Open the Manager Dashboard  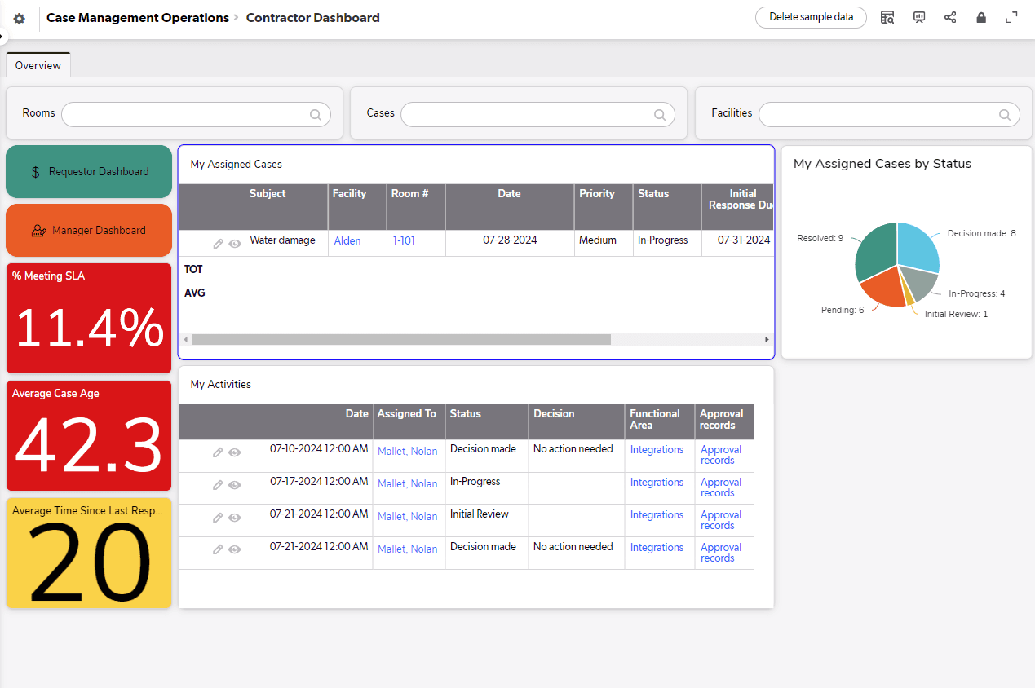[x=88, y=230]
